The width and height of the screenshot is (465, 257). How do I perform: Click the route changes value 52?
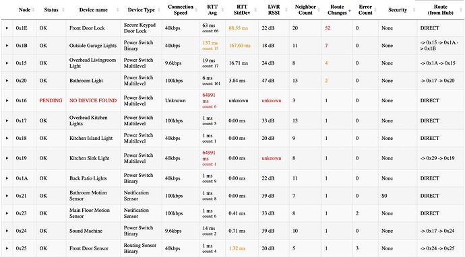click(x=328, y=28)
